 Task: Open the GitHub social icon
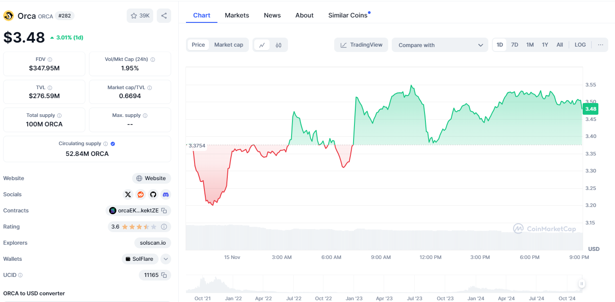pyautogui.click(x=153, y=194)
